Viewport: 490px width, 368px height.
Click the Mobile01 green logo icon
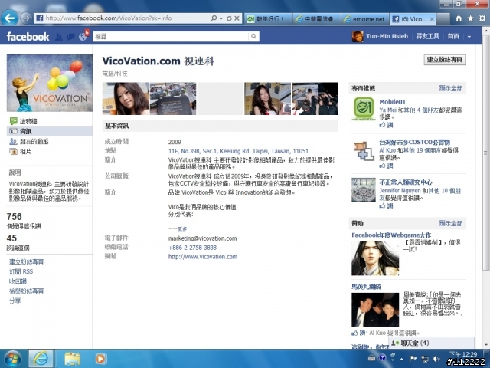(364, 109)
